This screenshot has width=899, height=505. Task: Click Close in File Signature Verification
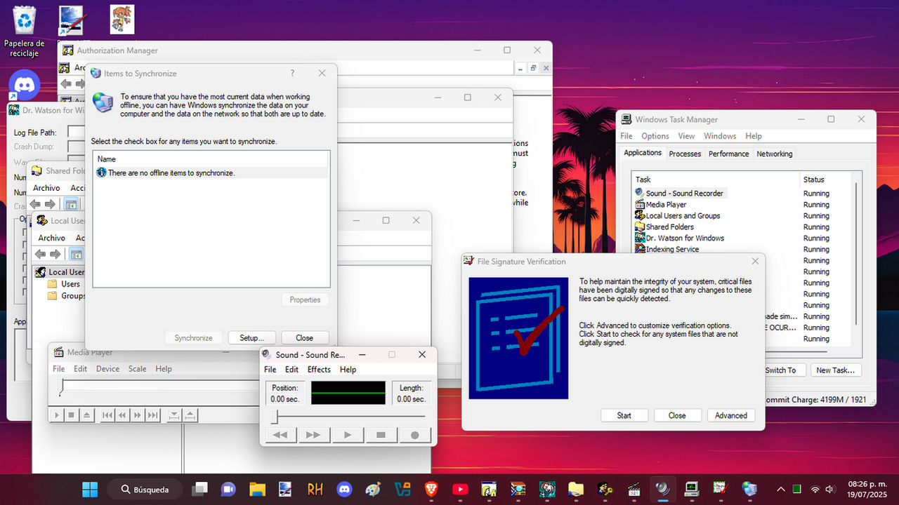(677, 415)
